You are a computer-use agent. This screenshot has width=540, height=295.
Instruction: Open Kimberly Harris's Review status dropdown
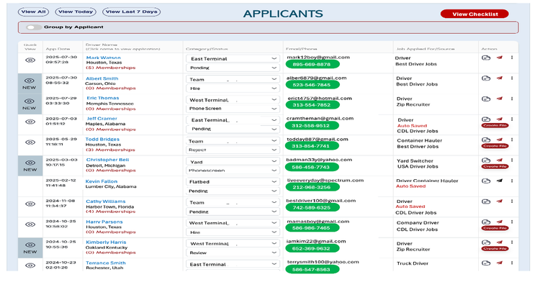pyautogui.click(x=233, y=253)
